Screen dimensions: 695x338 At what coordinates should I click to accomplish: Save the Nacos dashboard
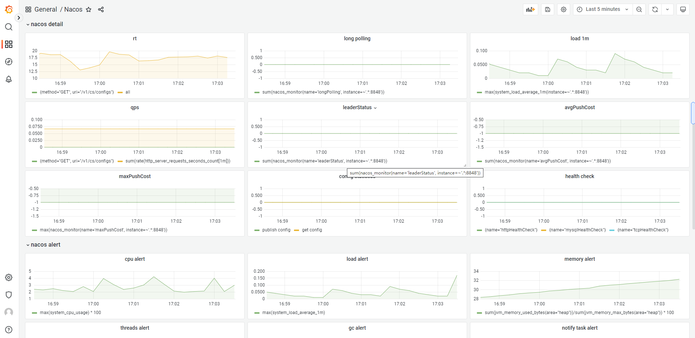(547, 9)
